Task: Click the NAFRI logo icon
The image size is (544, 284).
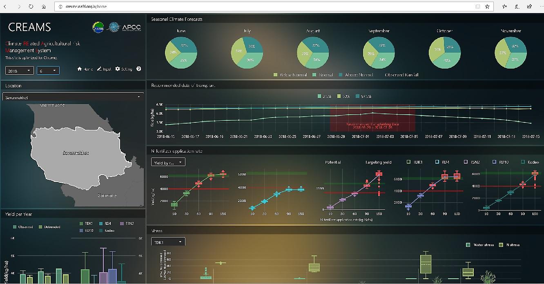Action: (x=98, y=28)
